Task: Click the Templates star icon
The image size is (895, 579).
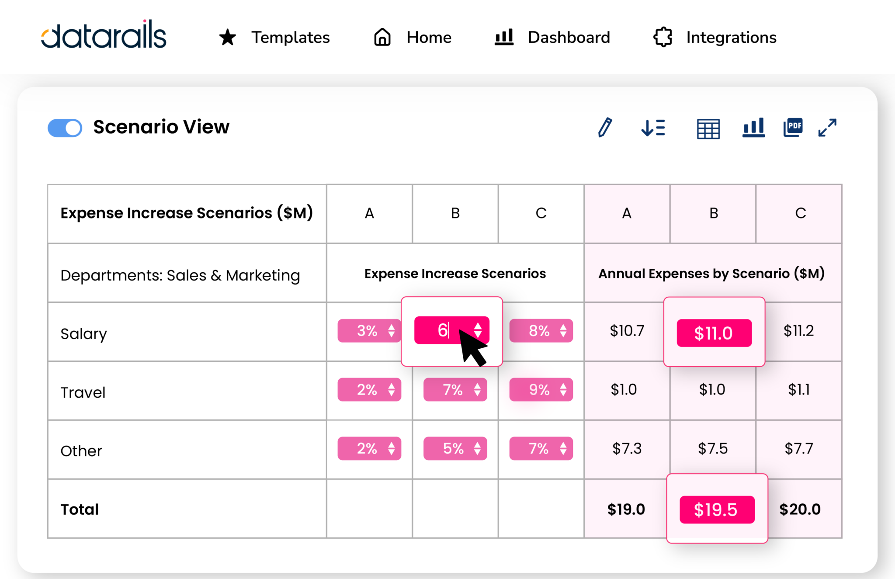Action: click(x=227, y=38)
